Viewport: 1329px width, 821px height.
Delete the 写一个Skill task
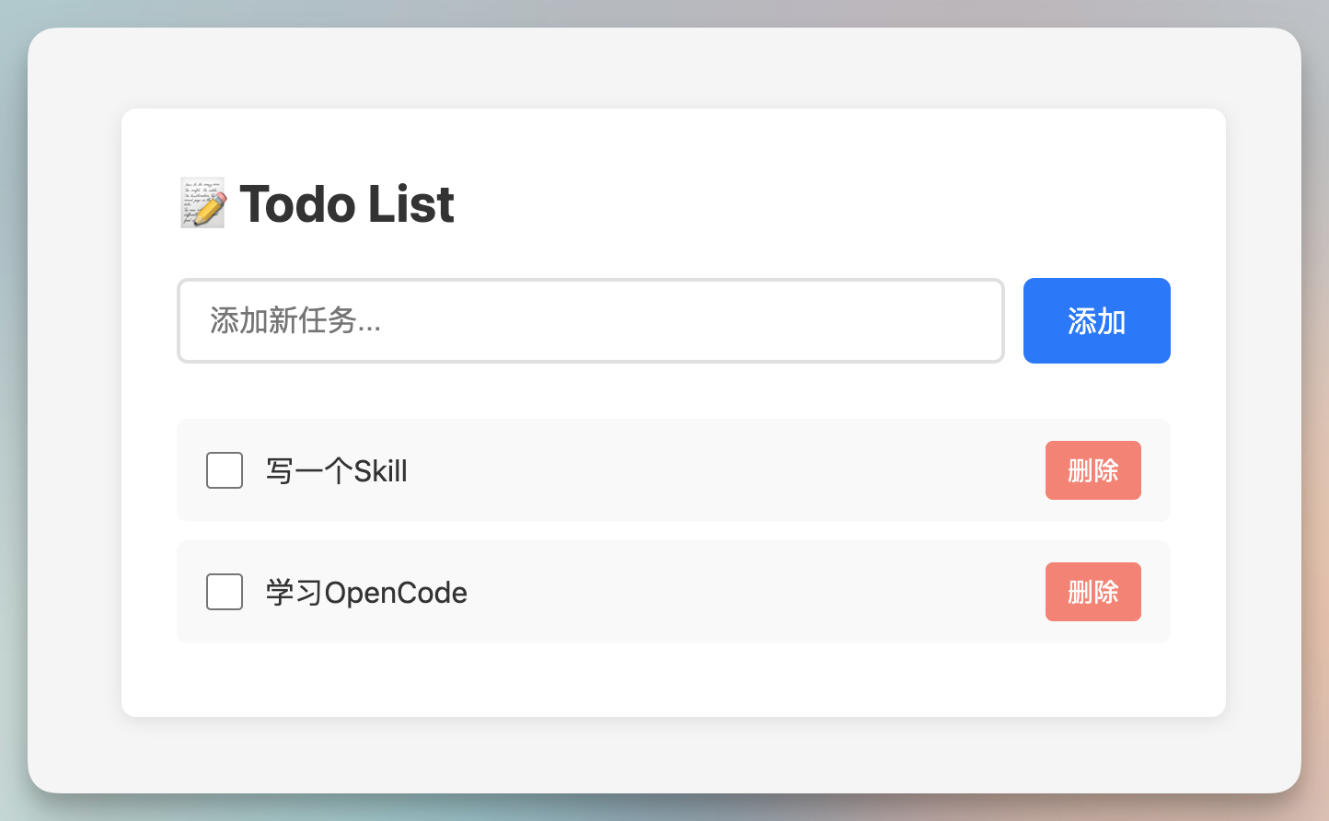[x=1092, y=470]
